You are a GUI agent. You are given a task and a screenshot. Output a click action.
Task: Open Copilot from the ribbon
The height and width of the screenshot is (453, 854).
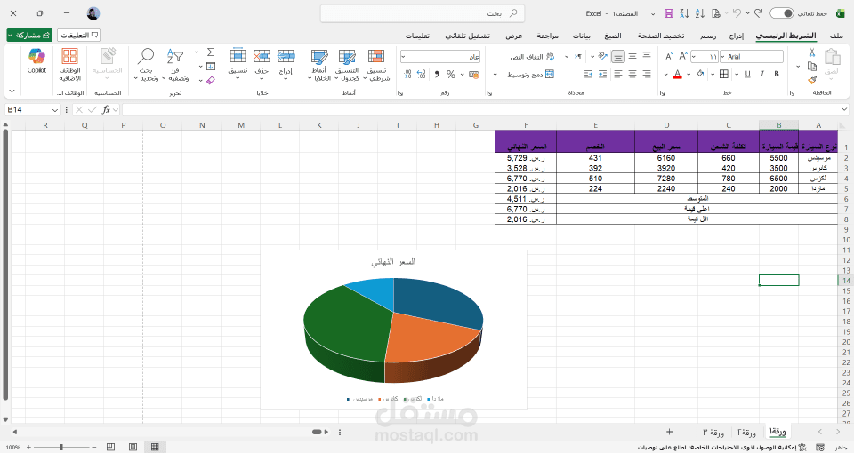tap(36, 61)
